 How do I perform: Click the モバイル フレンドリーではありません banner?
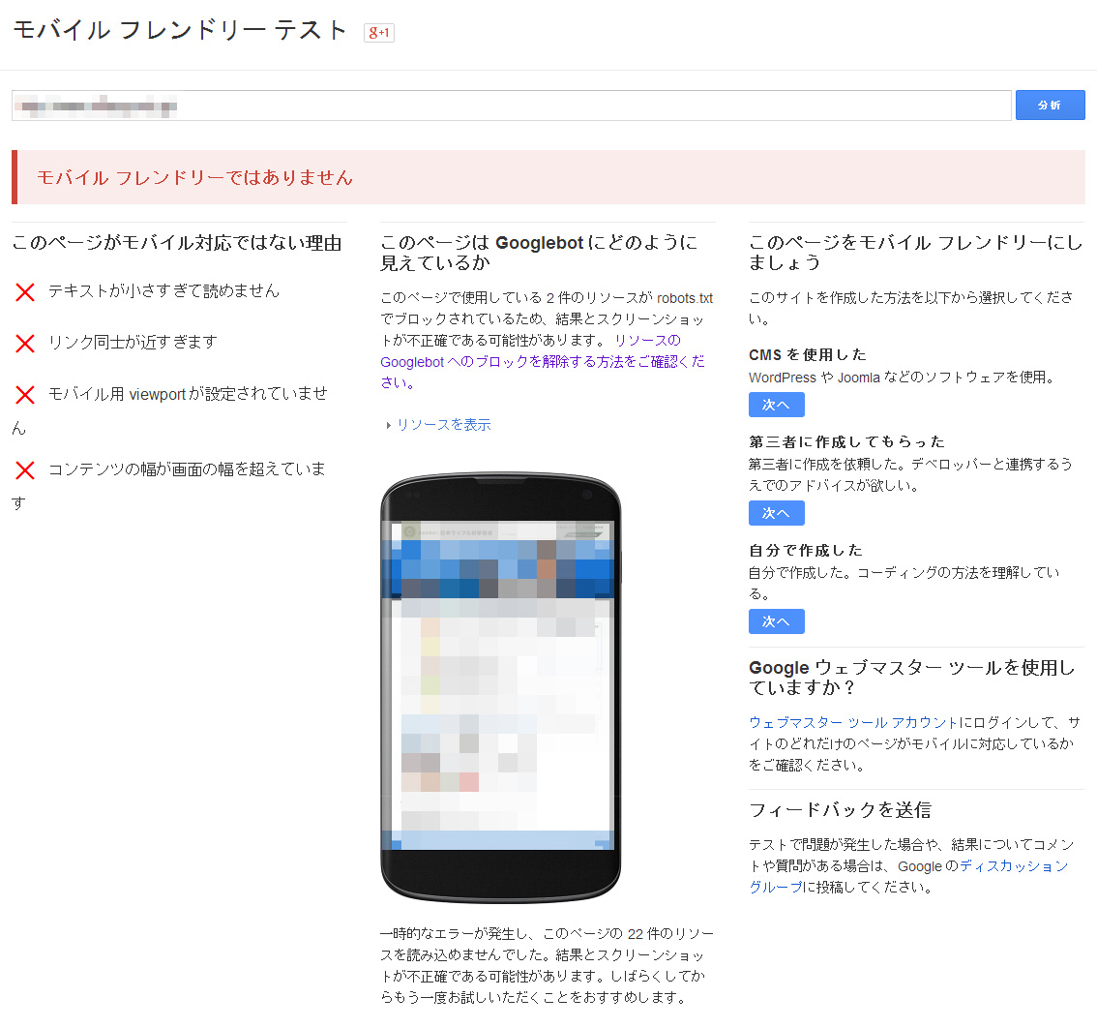click(548, 177)
